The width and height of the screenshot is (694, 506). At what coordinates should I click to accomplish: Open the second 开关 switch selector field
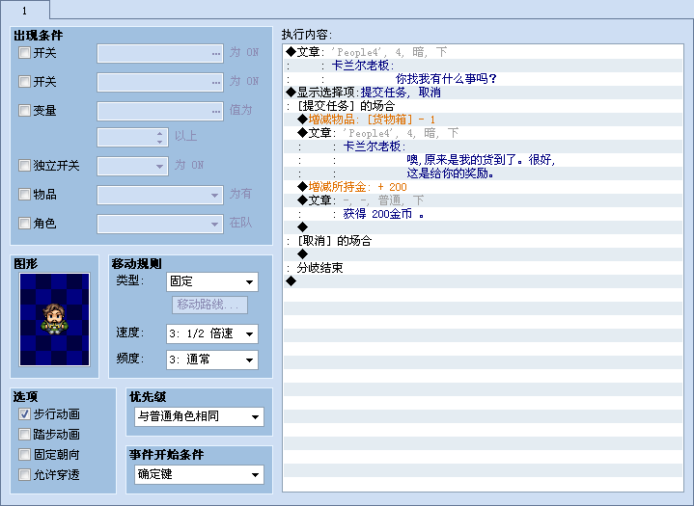tap(160, 82)
